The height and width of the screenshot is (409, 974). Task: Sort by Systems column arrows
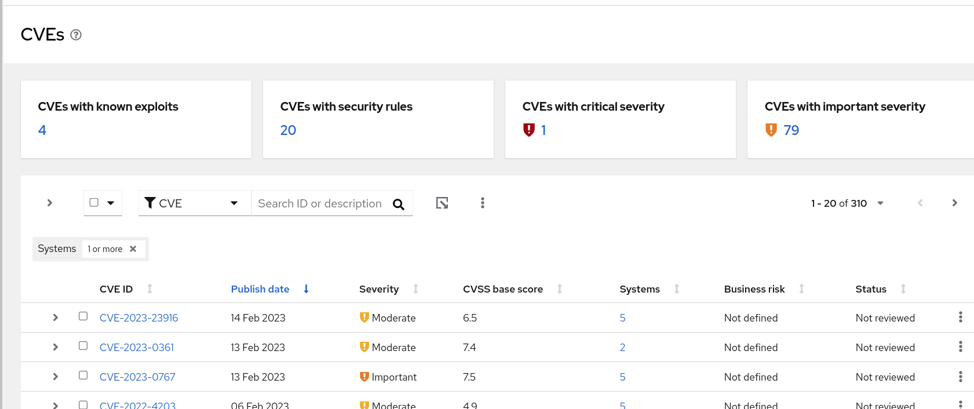coord(677,289)
